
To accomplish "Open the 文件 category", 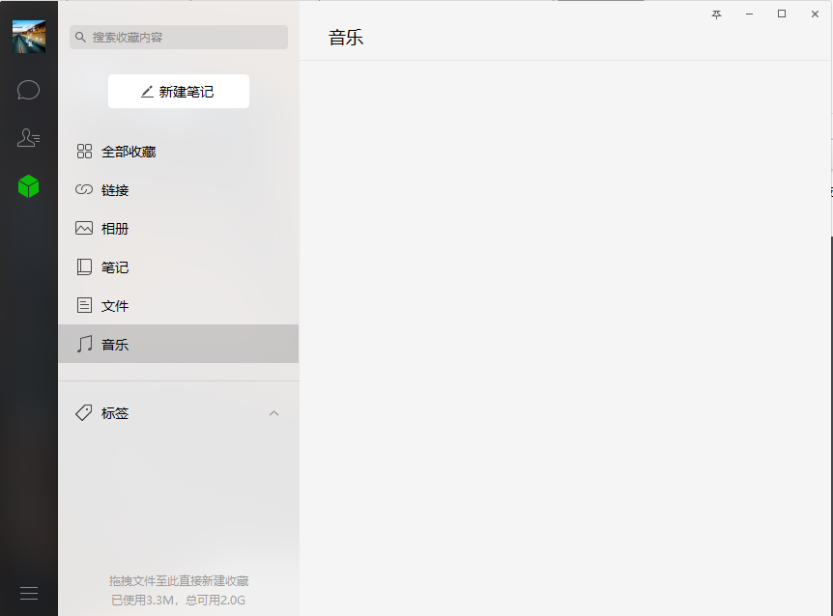I will (179, 306).
